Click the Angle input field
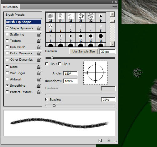 coord(70,73)
